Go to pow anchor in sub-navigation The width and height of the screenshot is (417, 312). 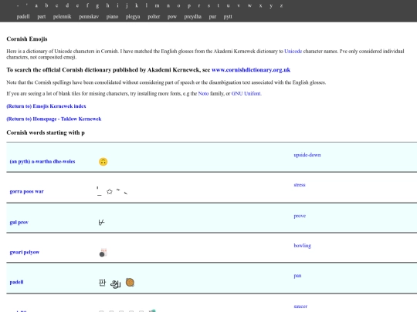point(172,17)
